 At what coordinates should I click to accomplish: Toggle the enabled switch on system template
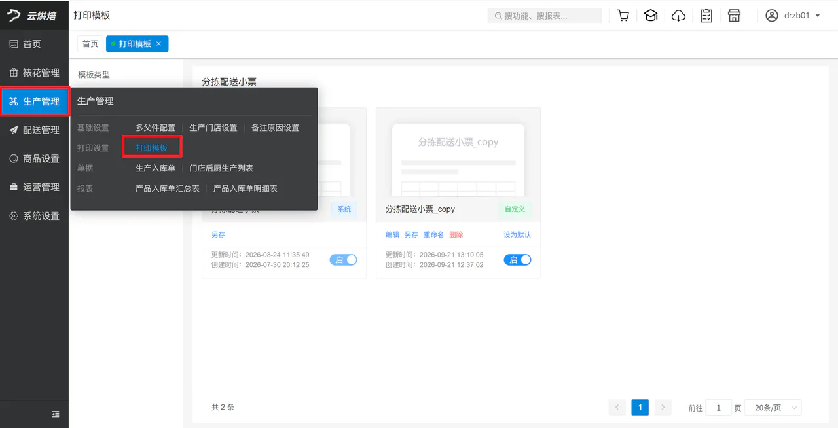tap(344, 260)
